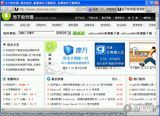Select the 联络聊天 category tab
This screenshot has height=116, width=160.
point(57,25)
